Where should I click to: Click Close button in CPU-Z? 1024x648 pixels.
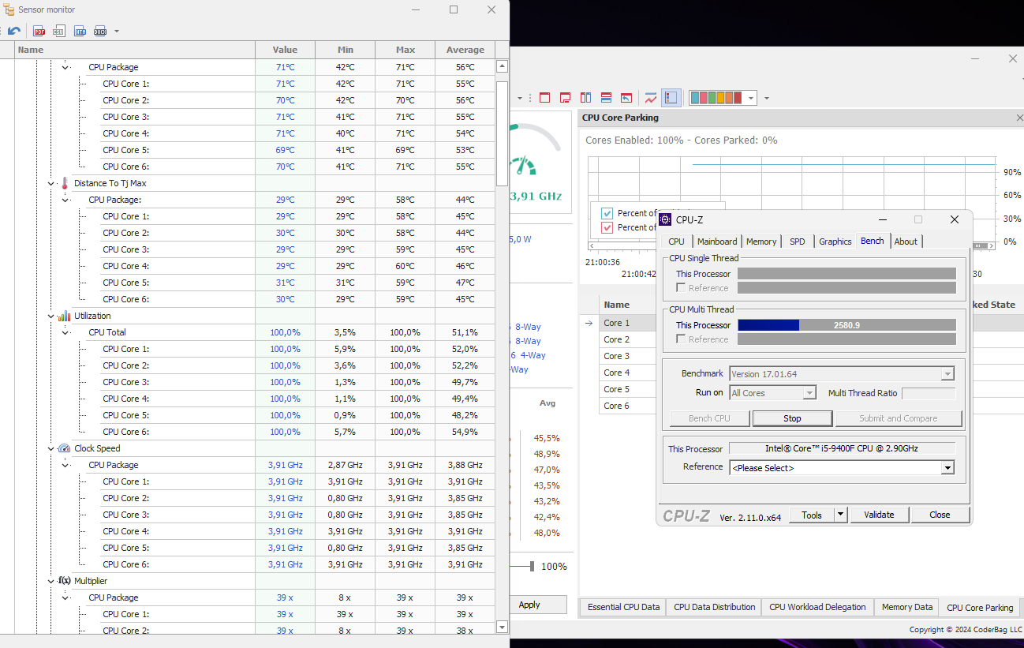[x=940, y=515]
